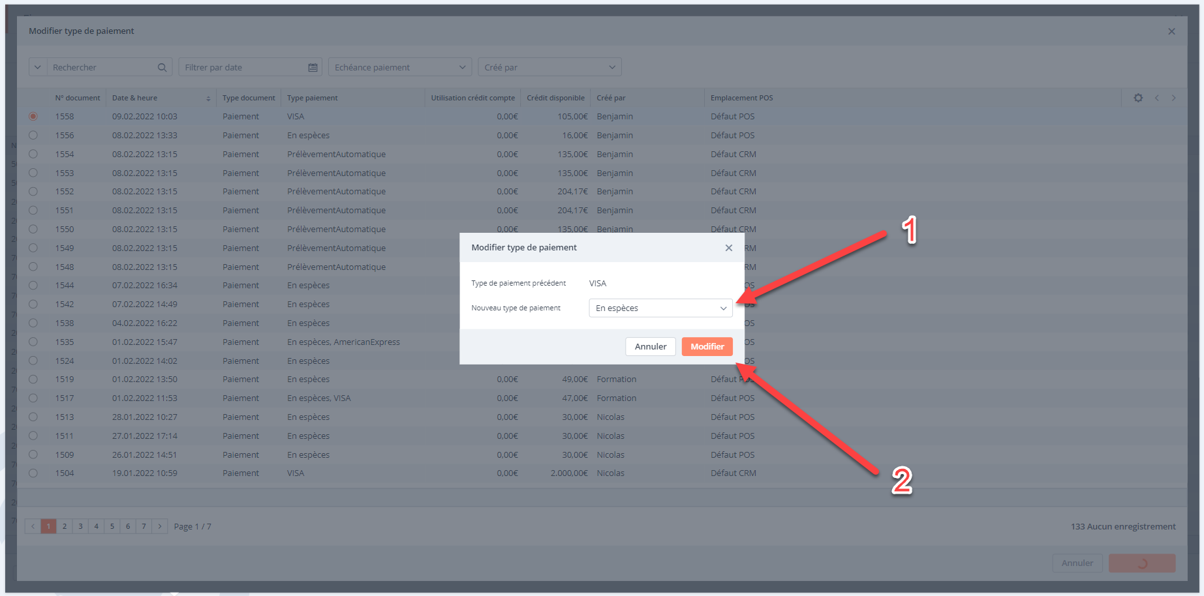Click Défaut CRM in row 1504

733,473
